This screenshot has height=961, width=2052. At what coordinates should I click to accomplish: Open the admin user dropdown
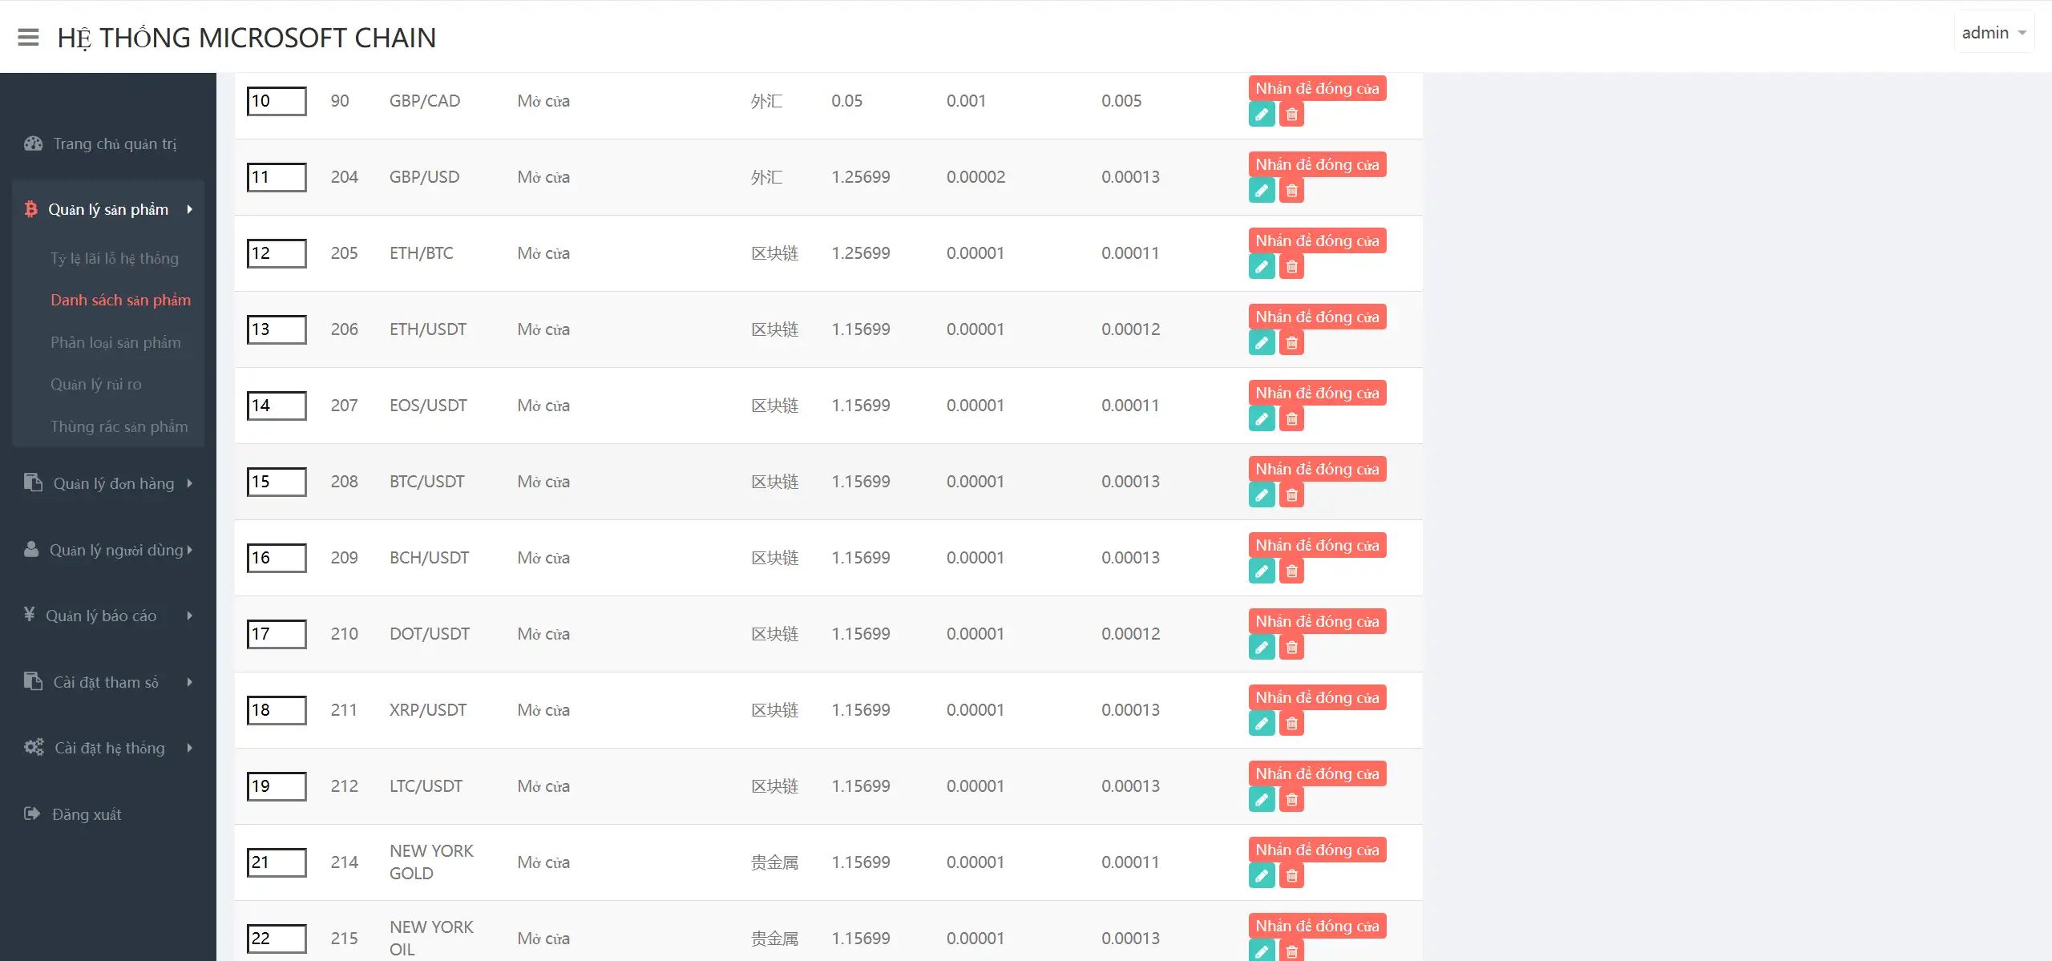1993,33
